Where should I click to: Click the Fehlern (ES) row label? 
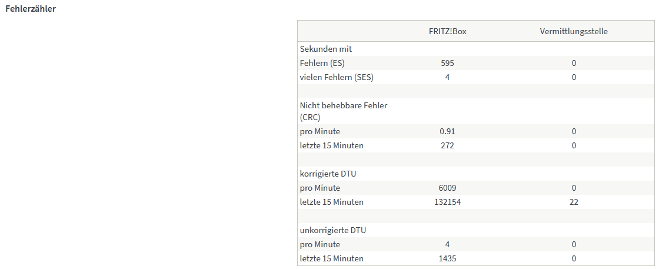click(324, 64)
